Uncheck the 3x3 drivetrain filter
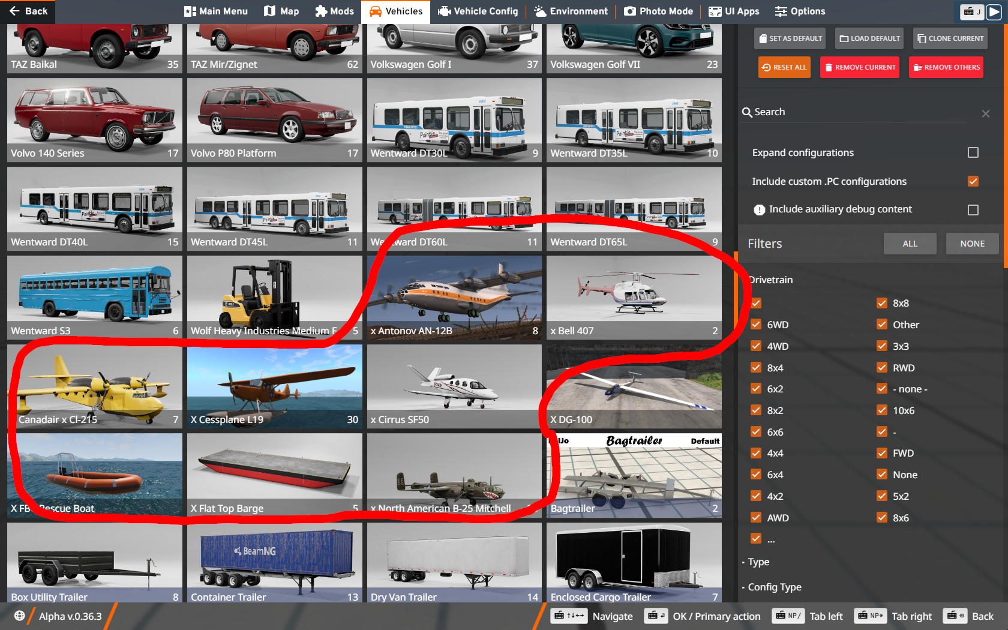1008x630 pixels. tap(882, 346)
